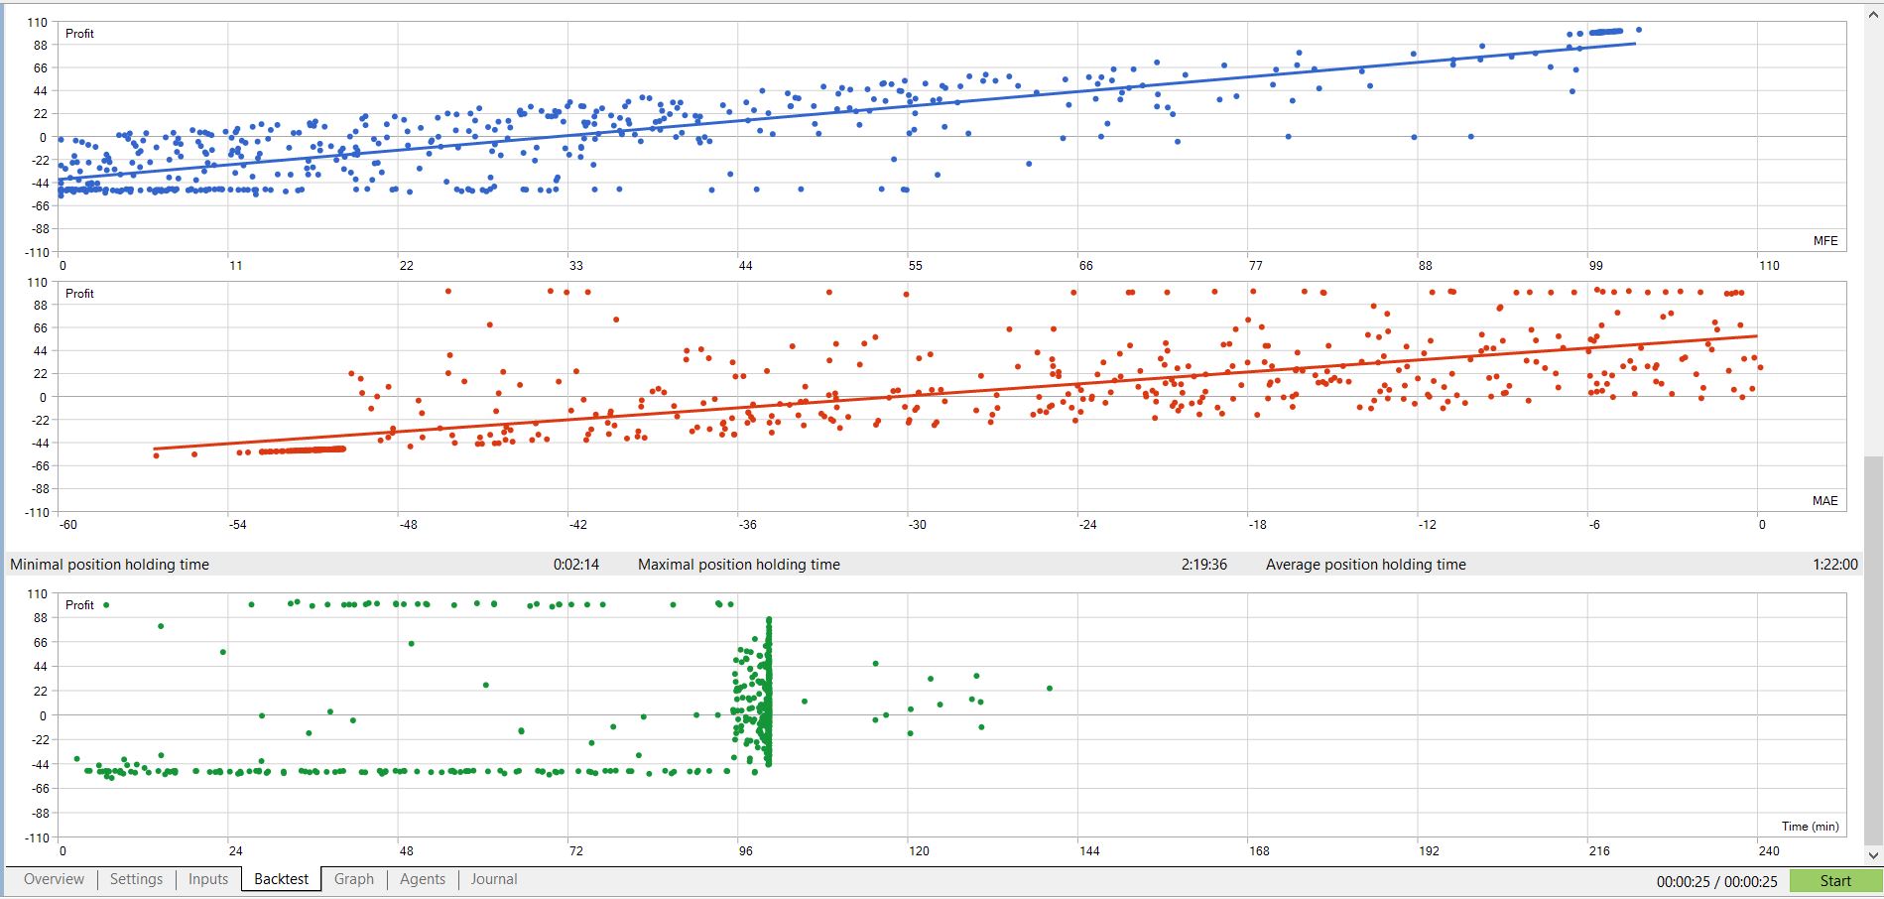
Task: Click the elapsed time 00:00:25 / 00:00:25
Action: pyautogui.click(x=1716, y=881)
